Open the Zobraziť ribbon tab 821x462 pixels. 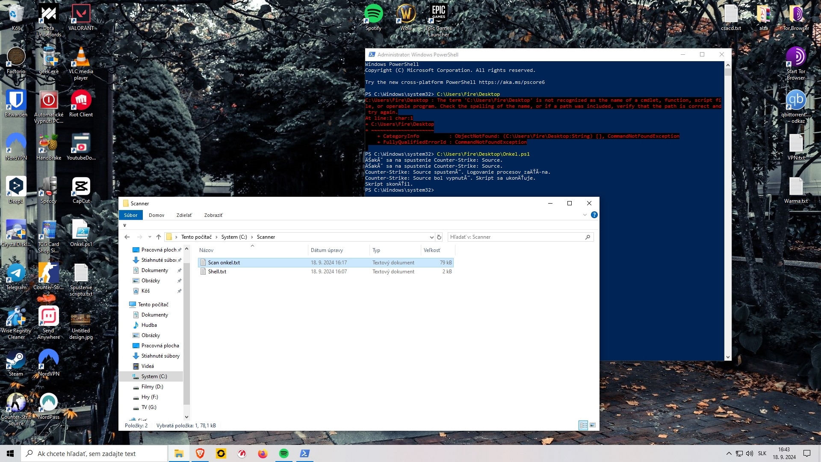(213, 215)
